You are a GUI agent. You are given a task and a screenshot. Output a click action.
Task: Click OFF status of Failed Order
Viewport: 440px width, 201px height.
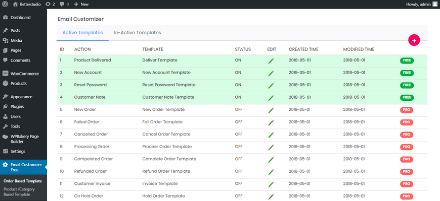coord(239,122)
